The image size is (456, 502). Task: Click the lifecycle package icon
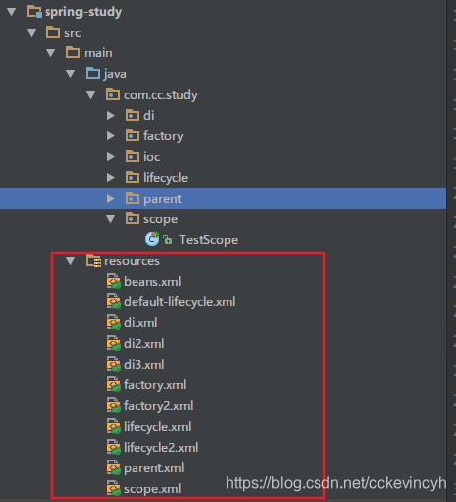133,177
